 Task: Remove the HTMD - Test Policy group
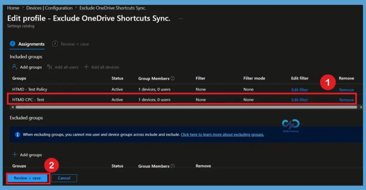point(346,90)
